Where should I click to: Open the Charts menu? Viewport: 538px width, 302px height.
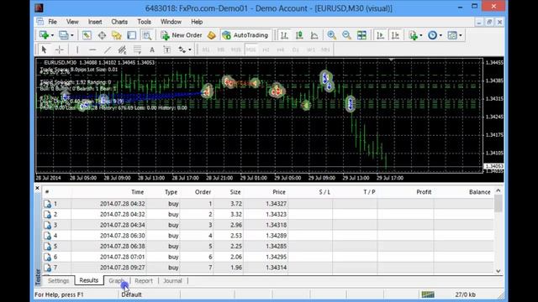119,22
